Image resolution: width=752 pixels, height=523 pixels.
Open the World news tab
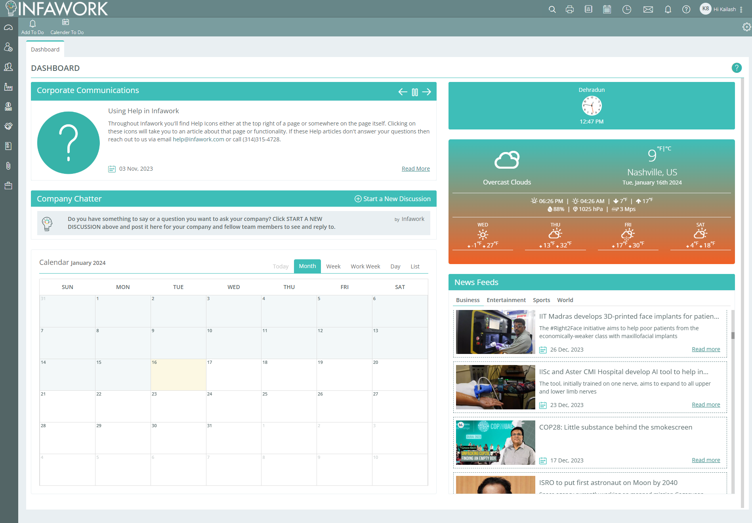(x=565, y=300)
